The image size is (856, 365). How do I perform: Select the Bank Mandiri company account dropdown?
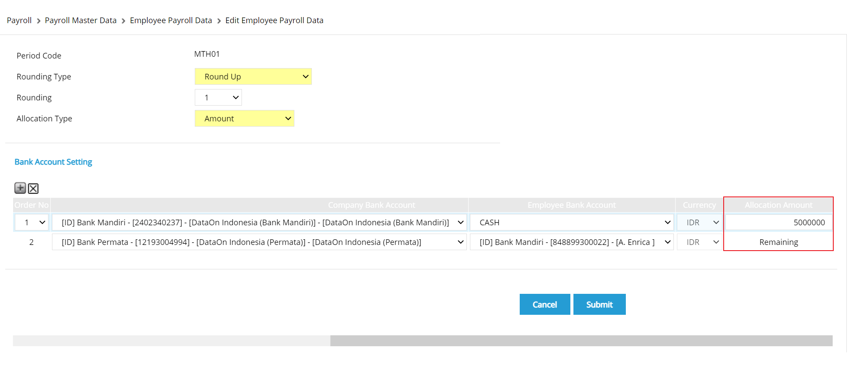(259, 223)
